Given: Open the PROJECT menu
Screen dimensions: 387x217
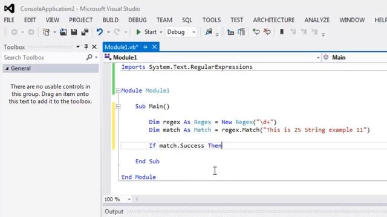Looking at the screenshot, I should [80, 20].
